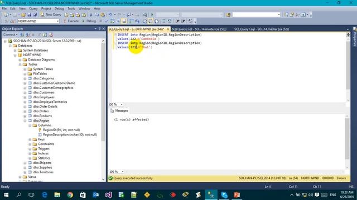Viewport: 357px width, 200px height.
Task: Open the Edit menu
Action: pos(13,8)
